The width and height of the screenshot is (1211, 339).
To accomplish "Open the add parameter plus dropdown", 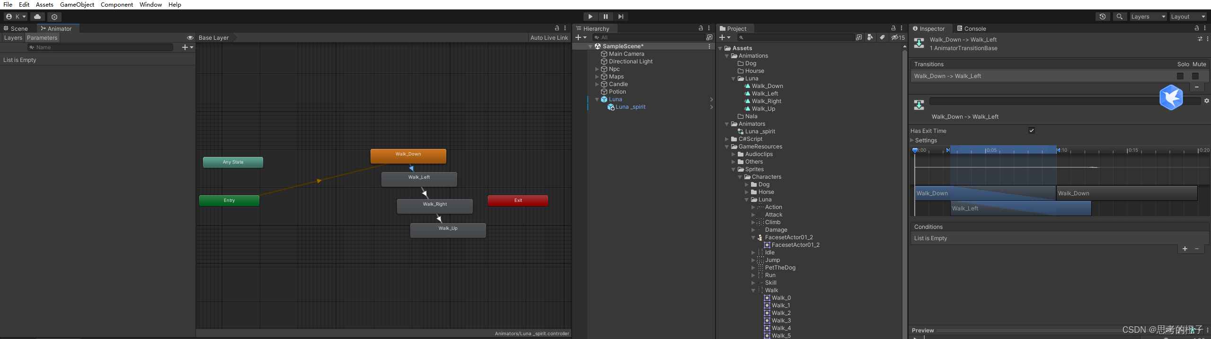I will tap(187, 47).
